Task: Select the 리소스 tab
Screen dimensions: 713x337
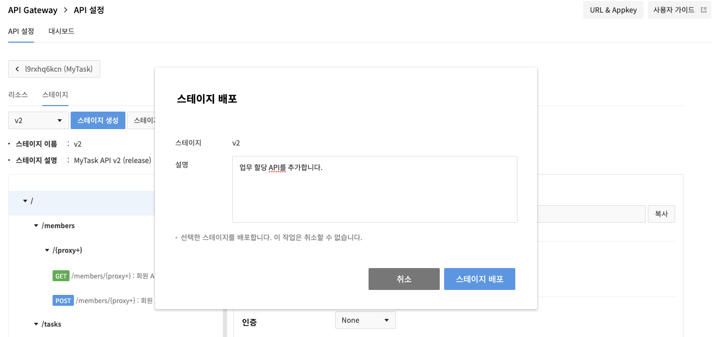Action: (x=18, y=95)
